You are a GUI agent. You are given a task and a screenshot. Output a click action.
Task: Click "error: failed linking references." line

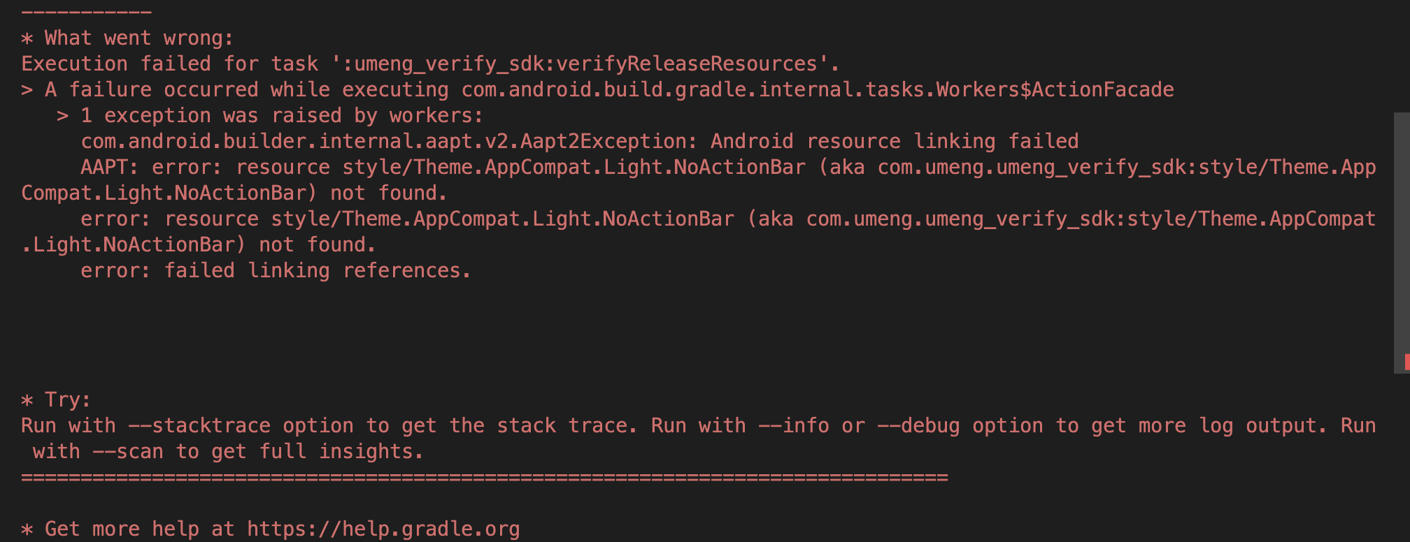(276, 270)
